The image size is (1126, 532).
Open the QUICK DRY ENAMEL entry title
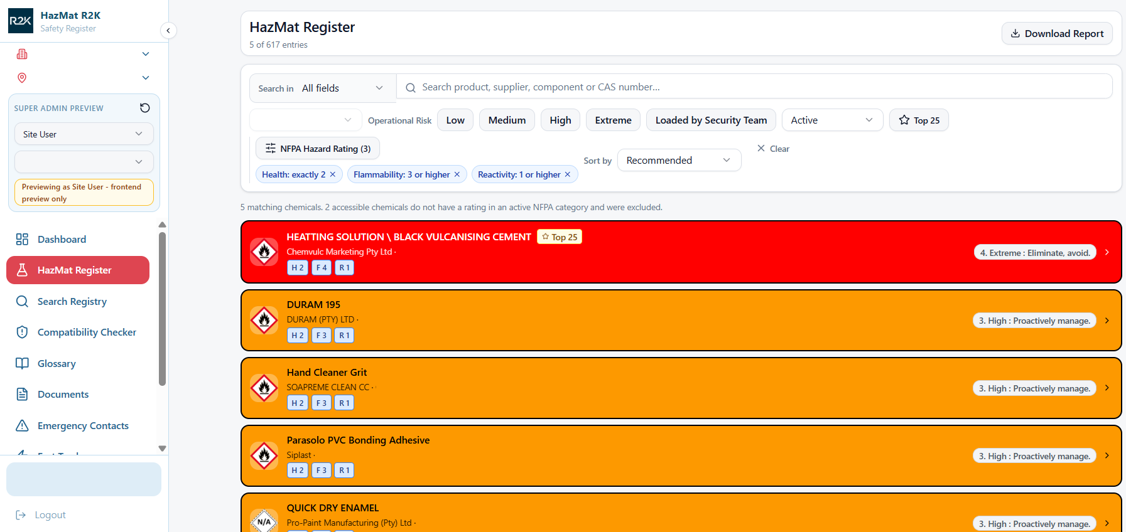pos(333,508)
